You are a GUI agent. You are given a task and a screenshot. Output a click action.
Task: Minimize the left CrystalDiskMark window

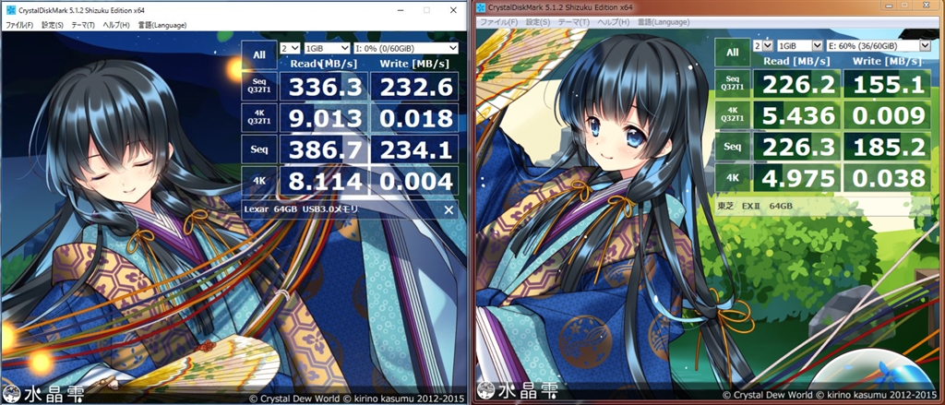pos(399,9)
